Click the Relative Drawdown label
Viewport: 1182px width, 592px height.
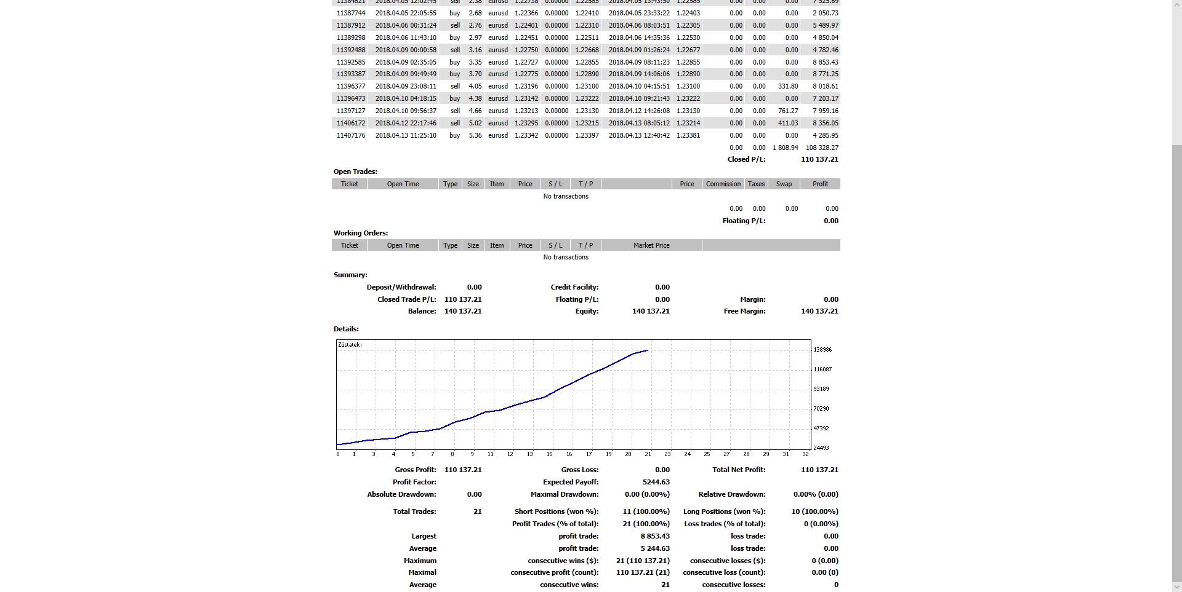click(732, 494)
